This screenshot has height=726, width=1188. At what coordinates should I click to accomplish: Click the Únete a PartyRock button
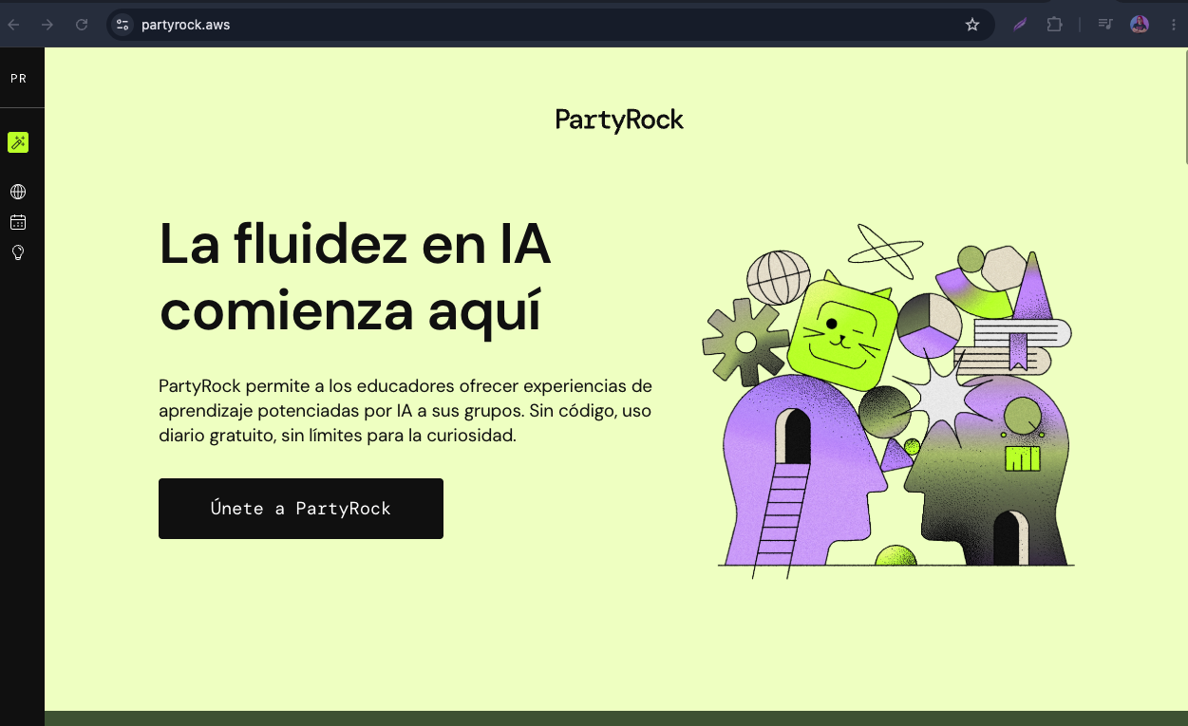click(301, 509)
